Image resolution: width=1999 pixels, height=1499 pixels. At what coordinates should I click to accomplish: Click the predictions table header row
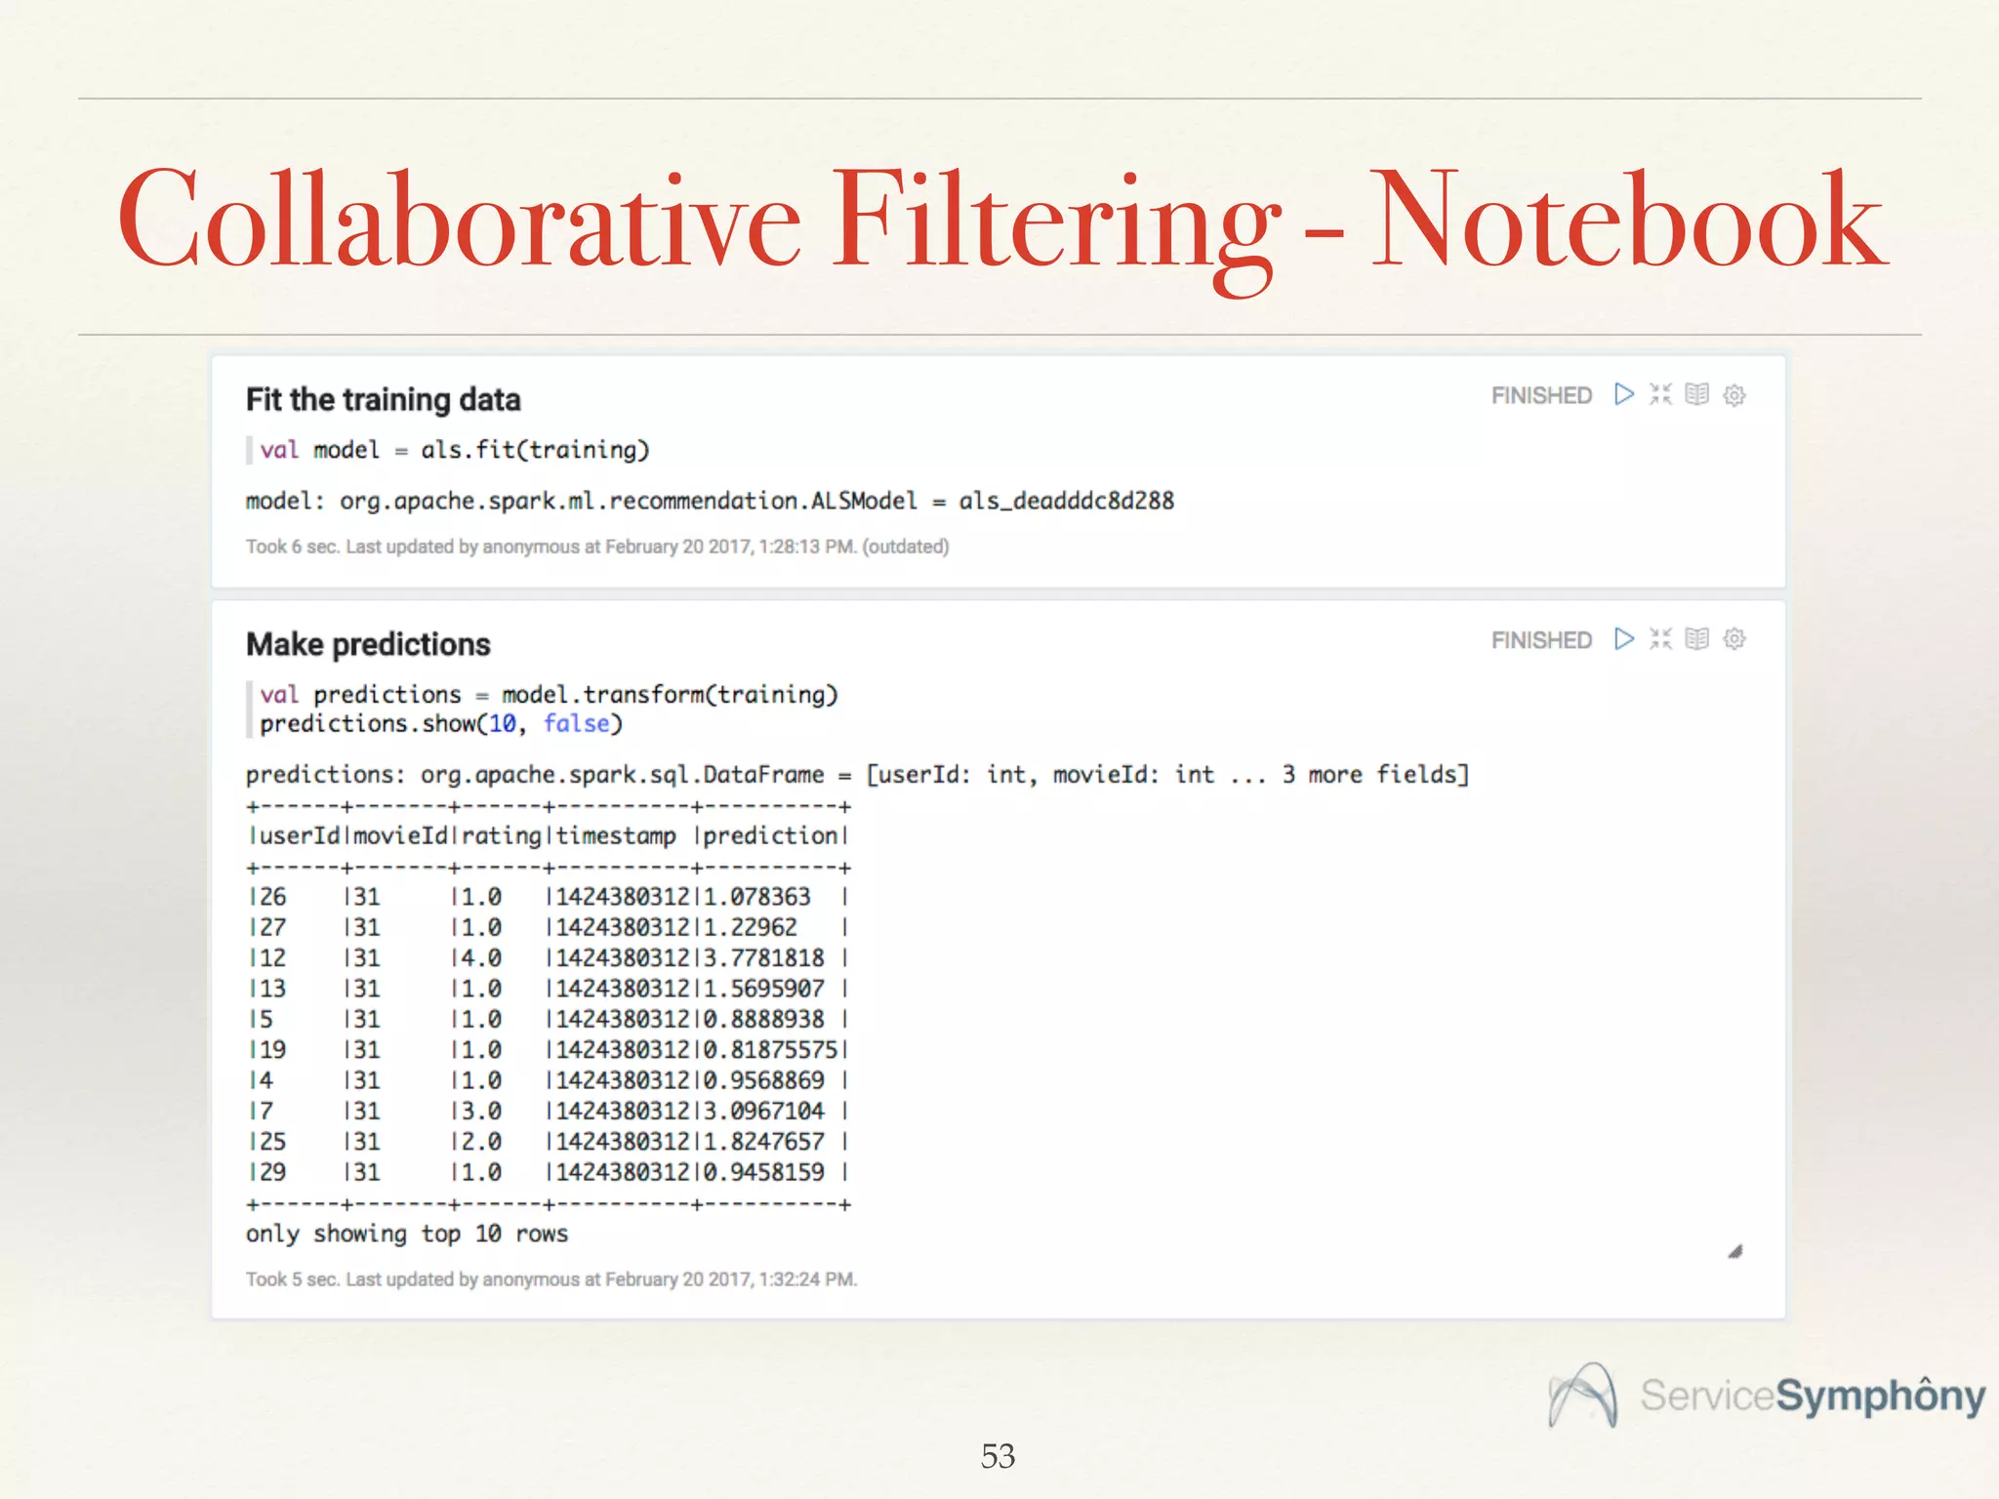click(549, 836)
